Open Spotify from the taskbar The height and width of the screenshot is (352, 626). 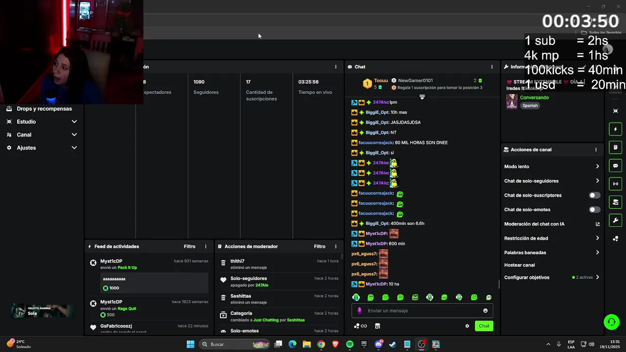tap(350, 344)
